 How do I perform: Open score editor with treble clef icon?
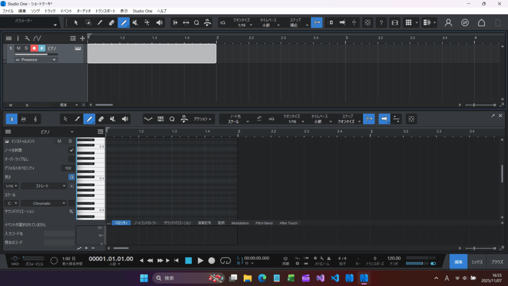35,119
